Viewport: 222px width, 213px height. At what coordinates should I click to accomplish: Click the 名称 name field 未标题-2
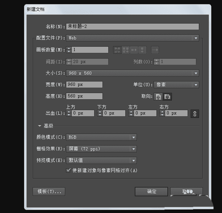pyautogui.click(x=133, y=26)
